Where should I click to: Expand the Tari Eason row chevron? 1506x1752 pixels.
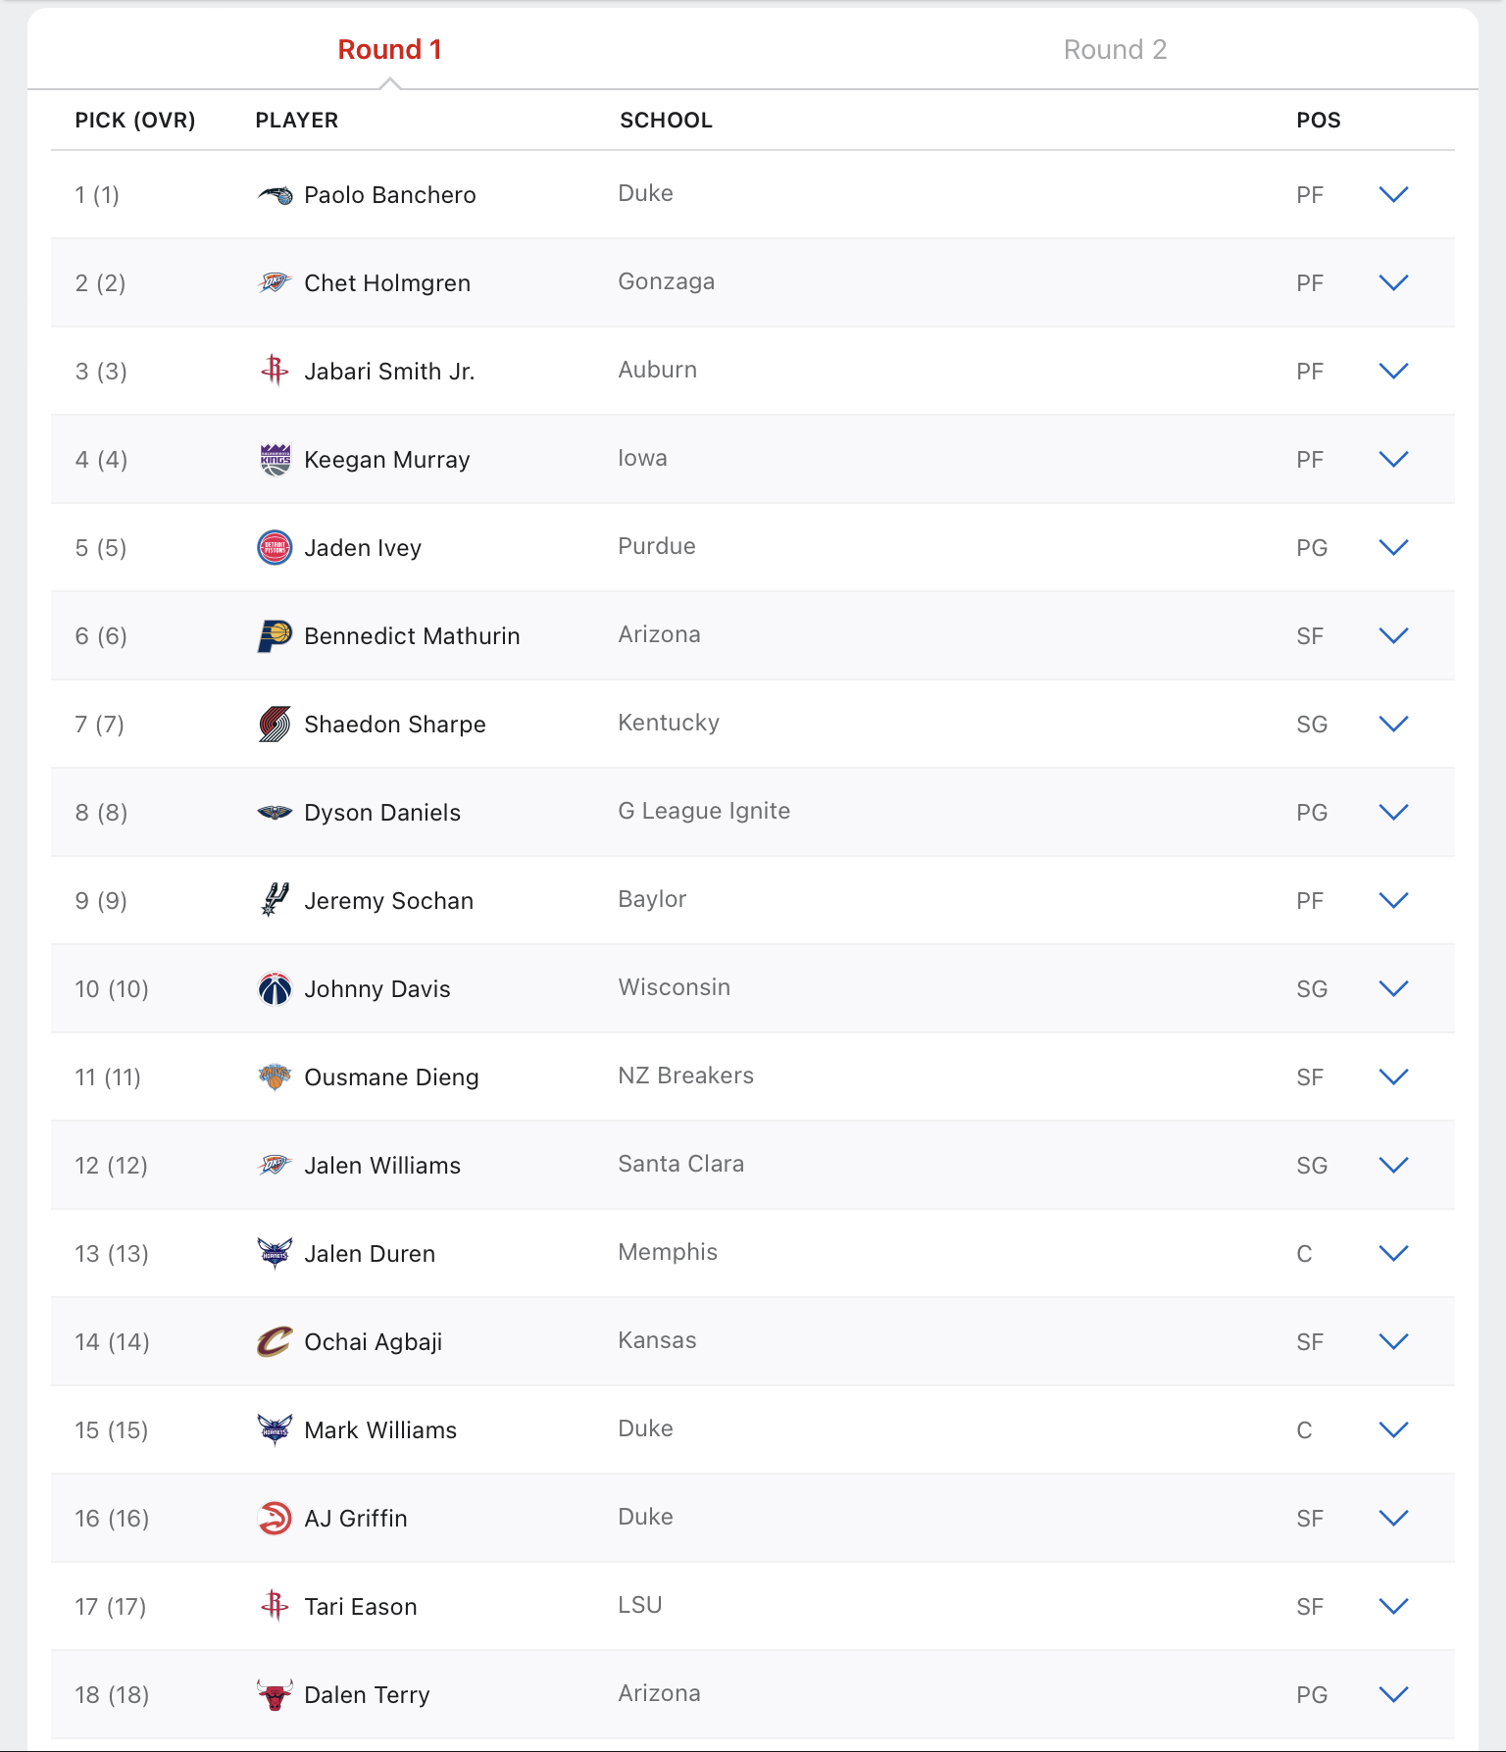(x=1393, y=1606)
